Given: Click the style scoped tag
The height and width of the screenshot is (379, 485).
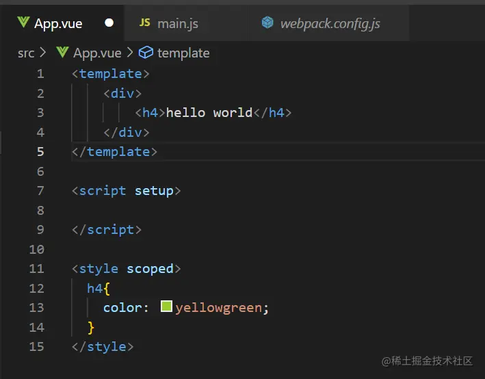Looking at the screenshot, I should [126, 269].
